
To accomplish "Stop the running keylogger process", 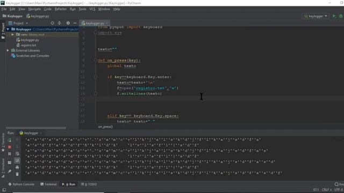I will (10, 147).
